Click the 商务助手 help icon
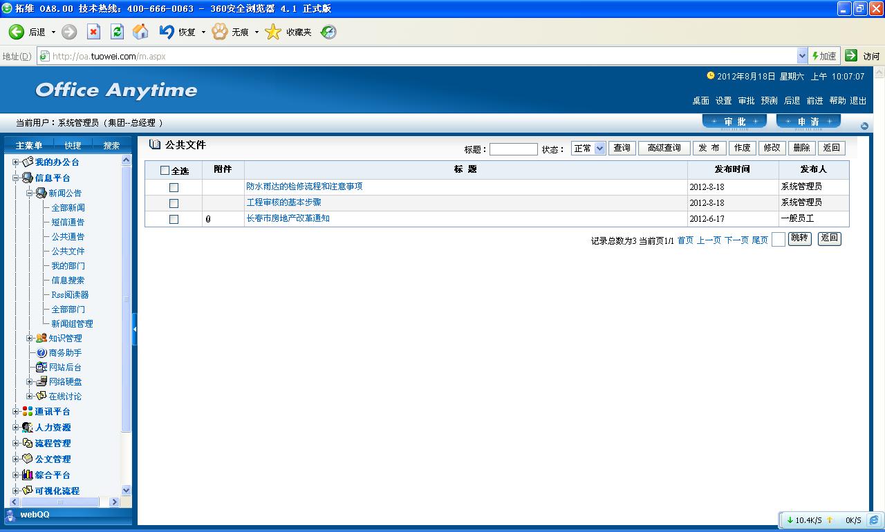Viewport: 885px width, 532px height. point(41,352)
